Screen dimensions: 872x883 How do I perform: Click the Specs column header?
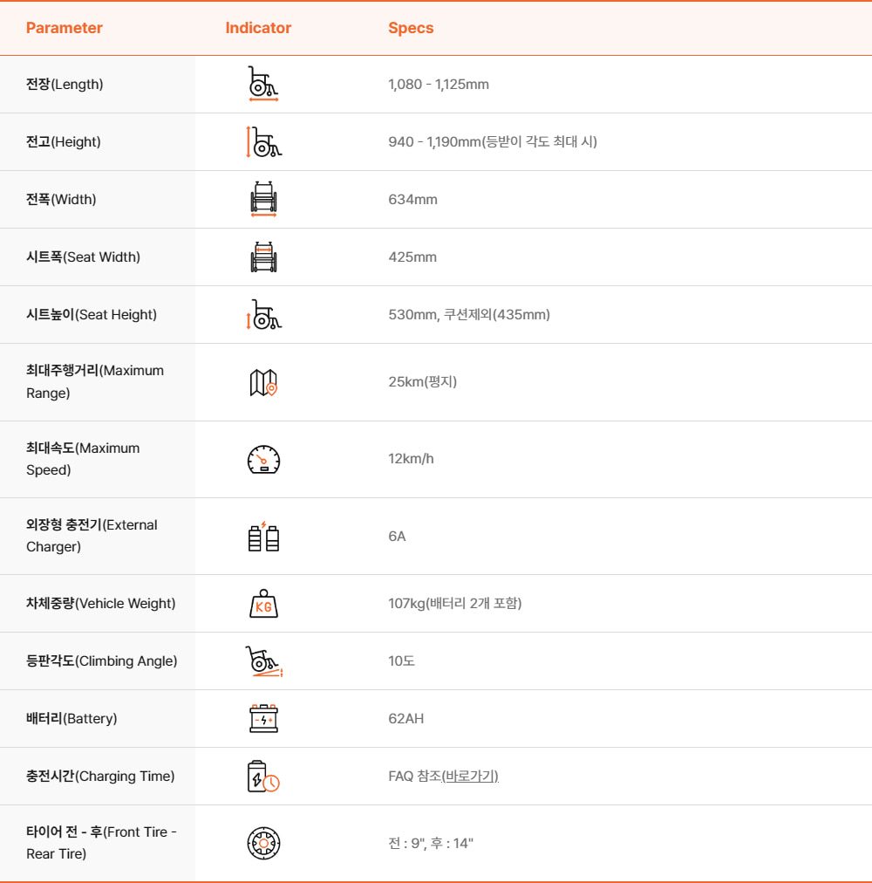tap(411, 28)
